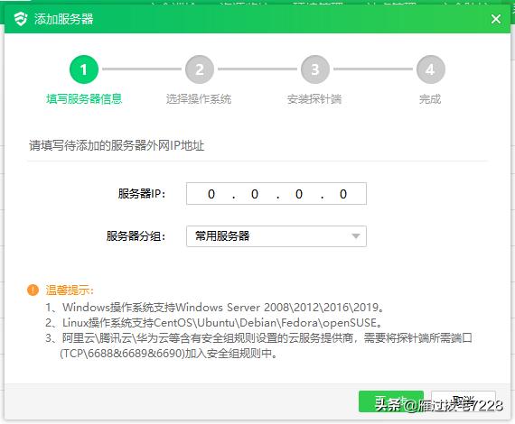Click the 安装探针端 step label
Screen dimensions: 515x424
(x=314, y=98)
